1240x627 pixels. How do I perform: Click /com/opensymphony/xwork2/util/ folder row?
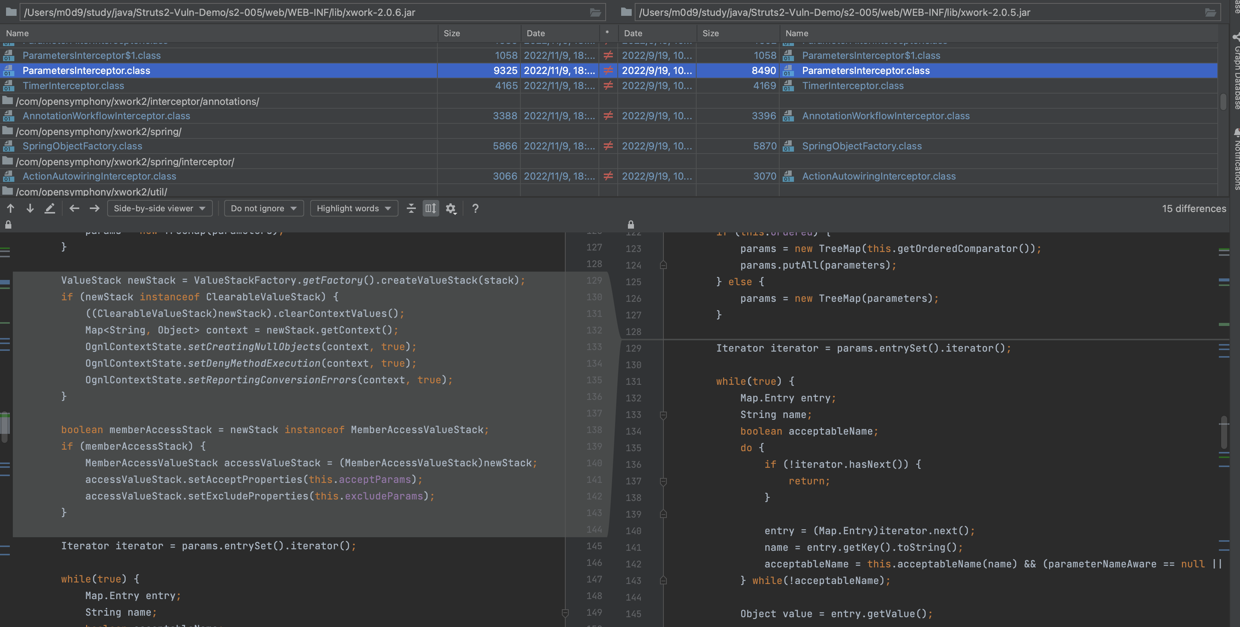point(91,192)
